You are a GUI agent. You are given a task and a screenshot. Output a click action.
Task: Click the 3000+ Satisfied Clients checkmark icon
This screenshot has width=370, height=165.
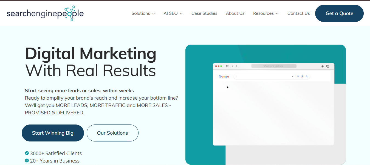click(27, 153)
